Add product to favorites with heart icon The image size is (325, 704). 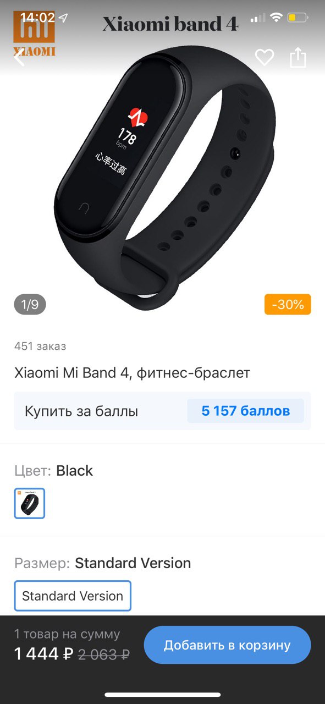pyautogui.click(x=265, y=57)
